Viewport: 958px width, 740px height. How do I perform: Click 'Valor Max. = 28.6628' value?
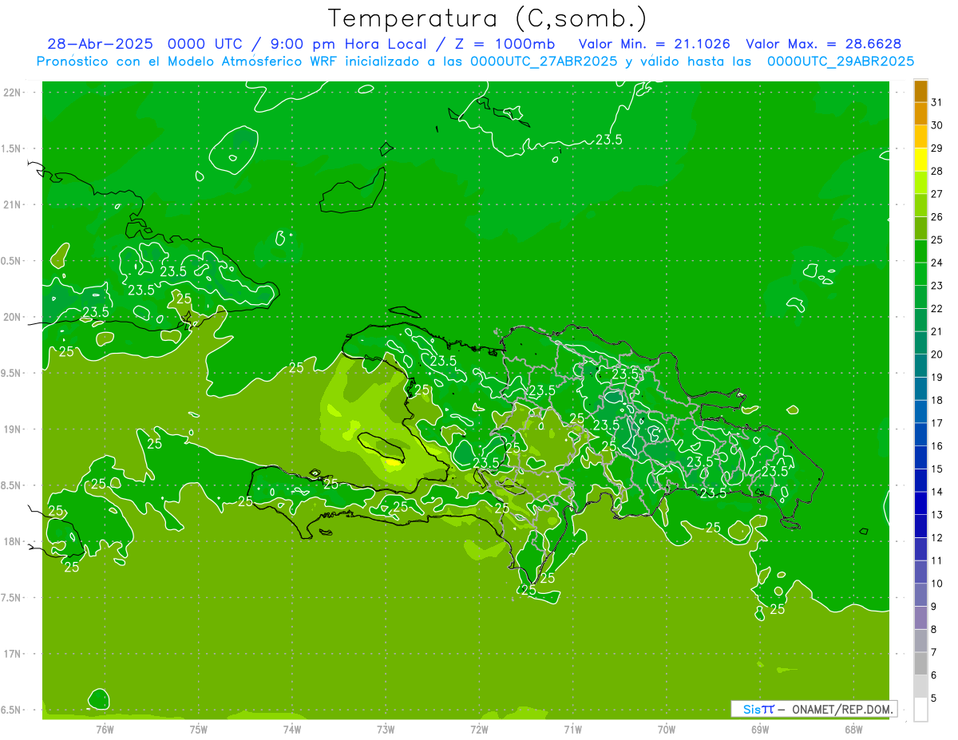click(x=823, y=44)
